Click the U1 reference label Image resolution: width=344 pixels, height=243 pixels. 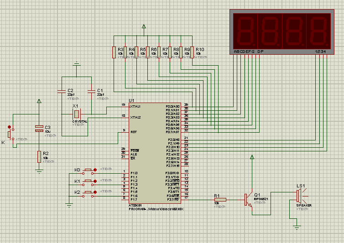click(x=131, y=100)
